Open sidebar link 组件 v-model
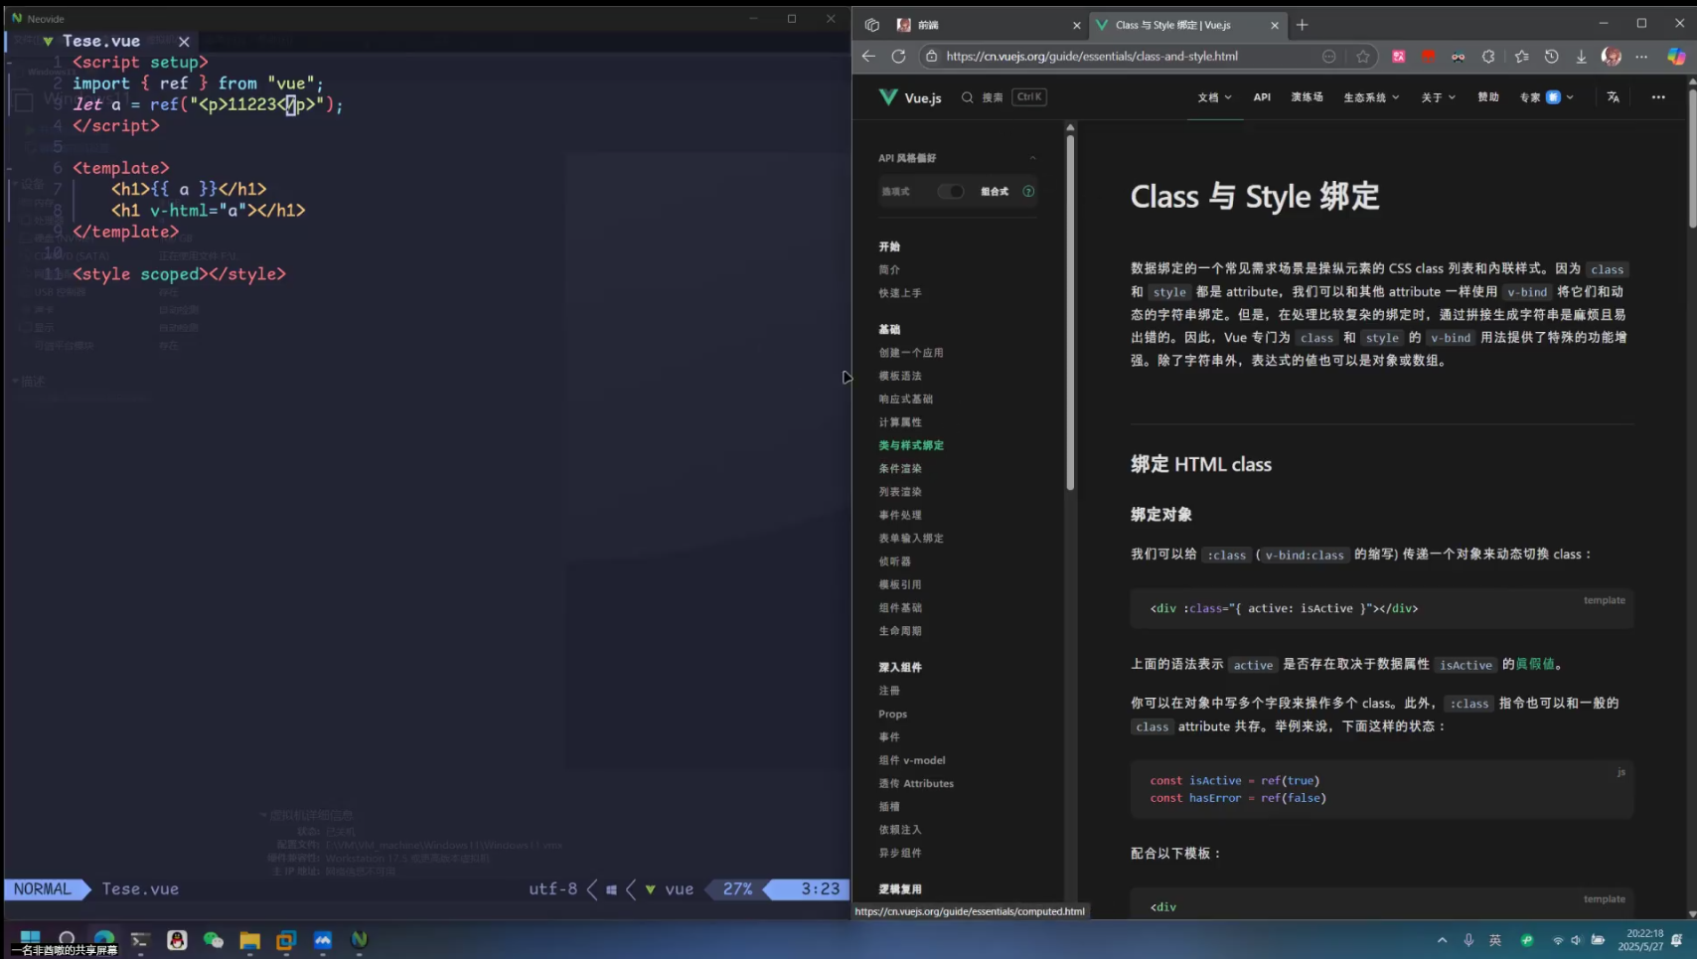This screenshot has height=959, width=1697. click(912, 760)
